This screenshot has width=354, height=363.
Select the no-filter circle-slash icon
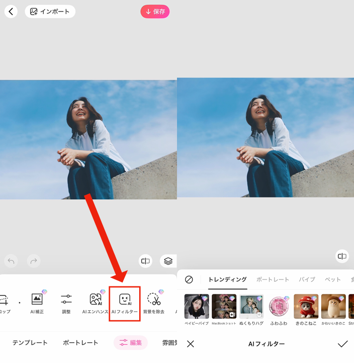(x=189, y=279)
